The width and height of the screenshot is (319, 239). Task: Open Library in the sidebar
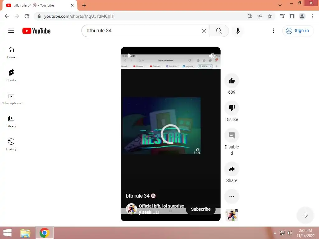coord(11,122)
